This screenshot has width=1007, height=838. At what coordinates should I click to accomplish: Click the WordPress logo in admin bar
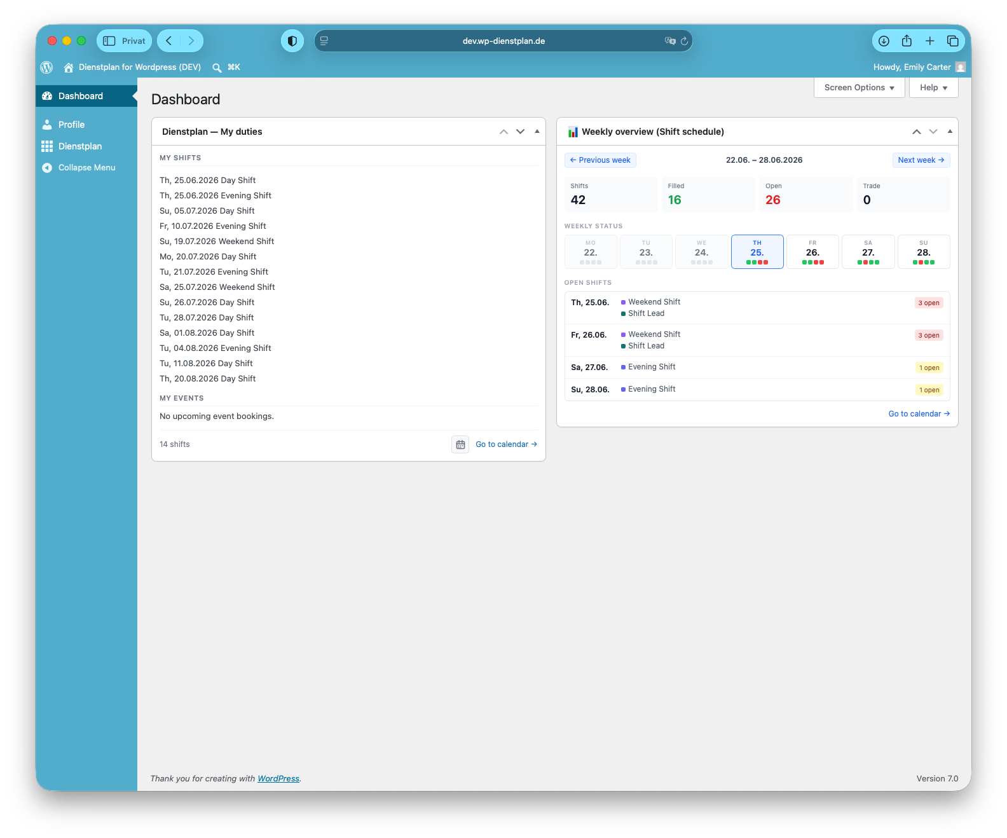tap(46, 67)
